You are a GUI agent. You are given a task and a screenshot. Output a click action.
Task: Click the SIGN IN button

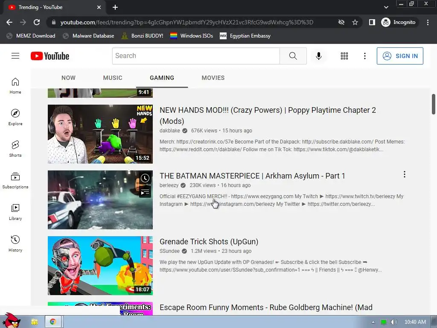[399, 56]
